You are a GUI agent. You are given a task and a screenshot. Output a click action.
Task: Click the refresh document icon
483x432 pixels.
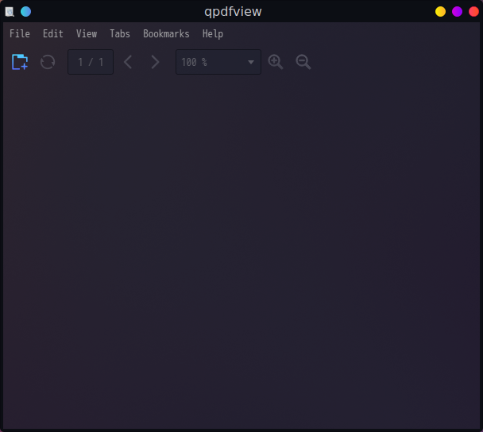click(x=48, y=62)
